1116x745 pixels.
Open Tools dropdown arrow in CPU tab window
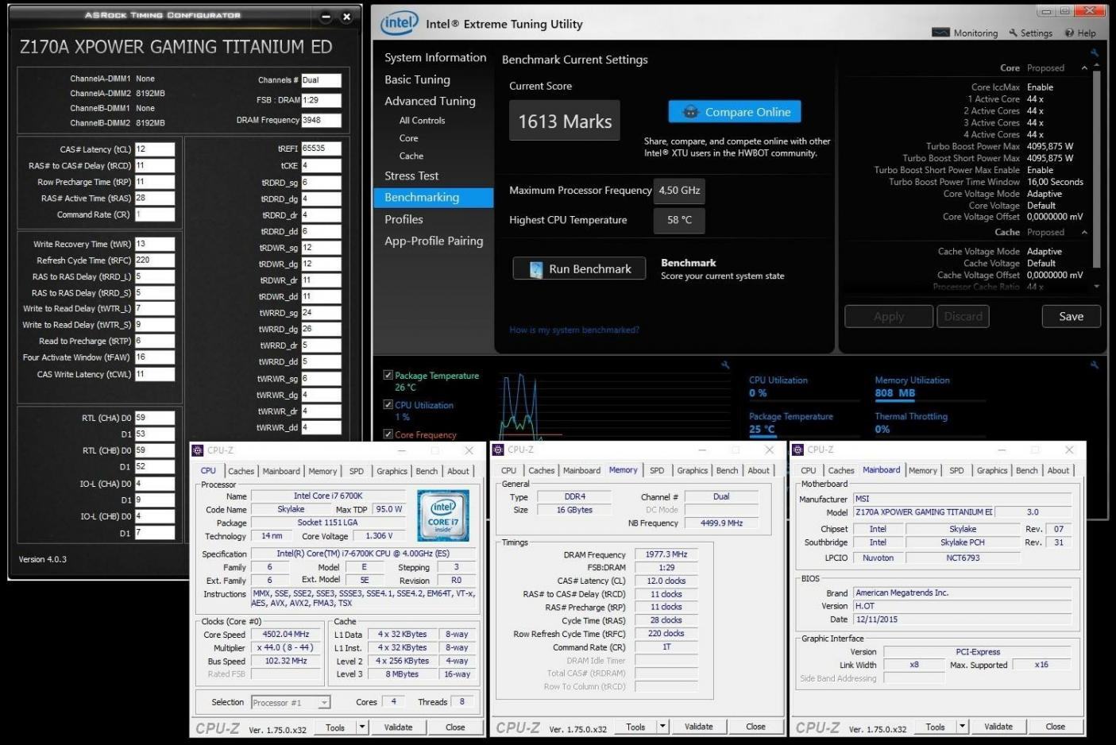pyautogui.click(x=362, y=727)
